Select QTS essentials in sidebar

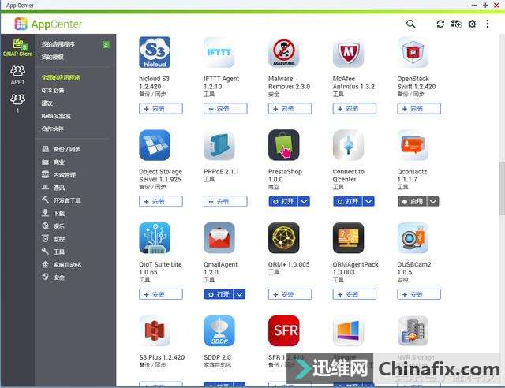coord(53,91)
